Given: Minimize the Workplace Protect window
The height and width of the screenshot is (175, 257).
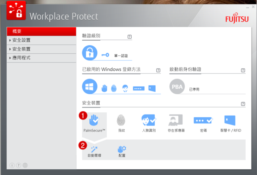Looking at the screenshot, I should pos(247,7).
